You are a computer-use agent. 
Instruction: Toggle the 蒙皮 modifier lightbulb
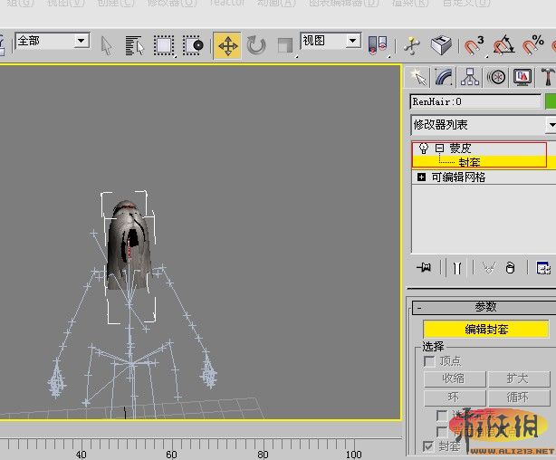[x=423, y=149]
